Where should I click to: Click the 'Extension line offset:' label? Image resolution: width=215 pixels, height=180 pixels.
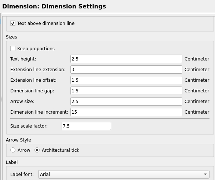(33, 80)
